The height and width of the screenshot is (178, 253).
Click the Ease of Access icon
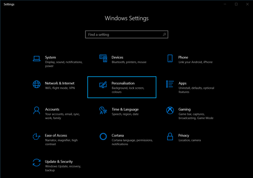coord(36,137)
